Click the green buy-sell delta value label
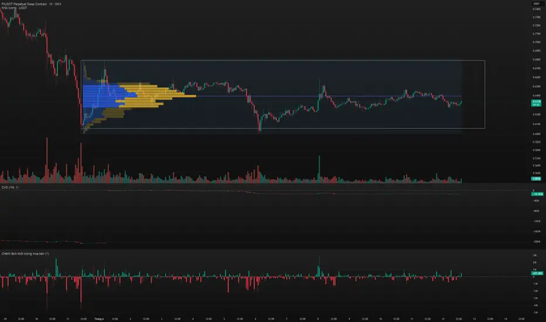Image resolution: width=546 pixels, height=322 pixels. (x=537, y=273)
